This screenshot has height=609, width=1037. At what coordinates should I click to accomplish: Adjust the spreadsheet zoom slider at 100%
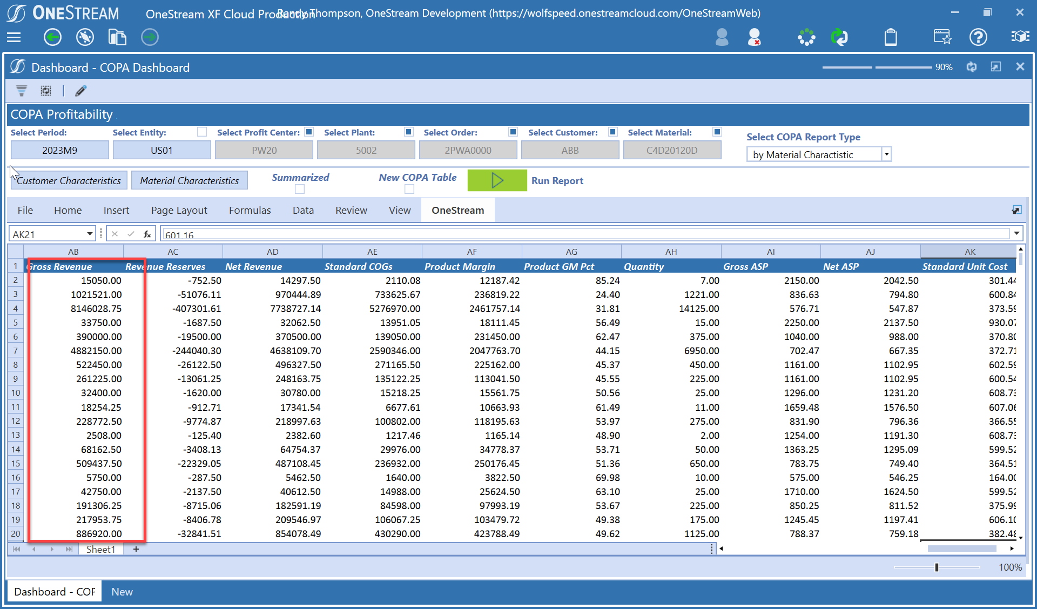(x=937, y=567)
